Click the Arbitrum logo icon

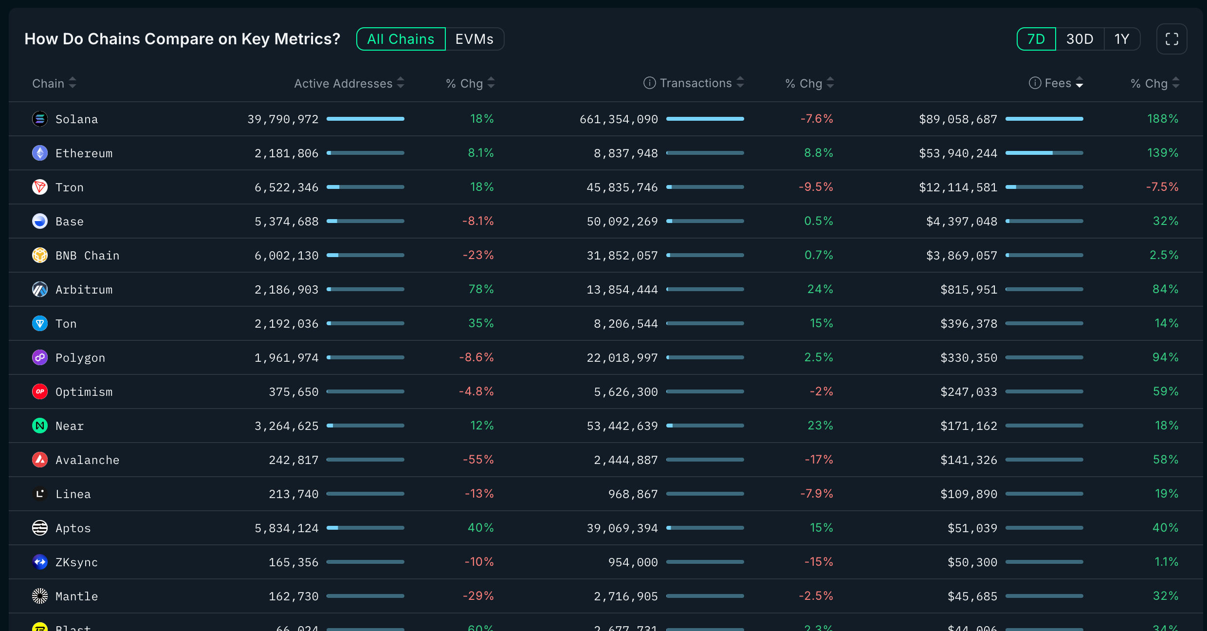tap(40, 289)
